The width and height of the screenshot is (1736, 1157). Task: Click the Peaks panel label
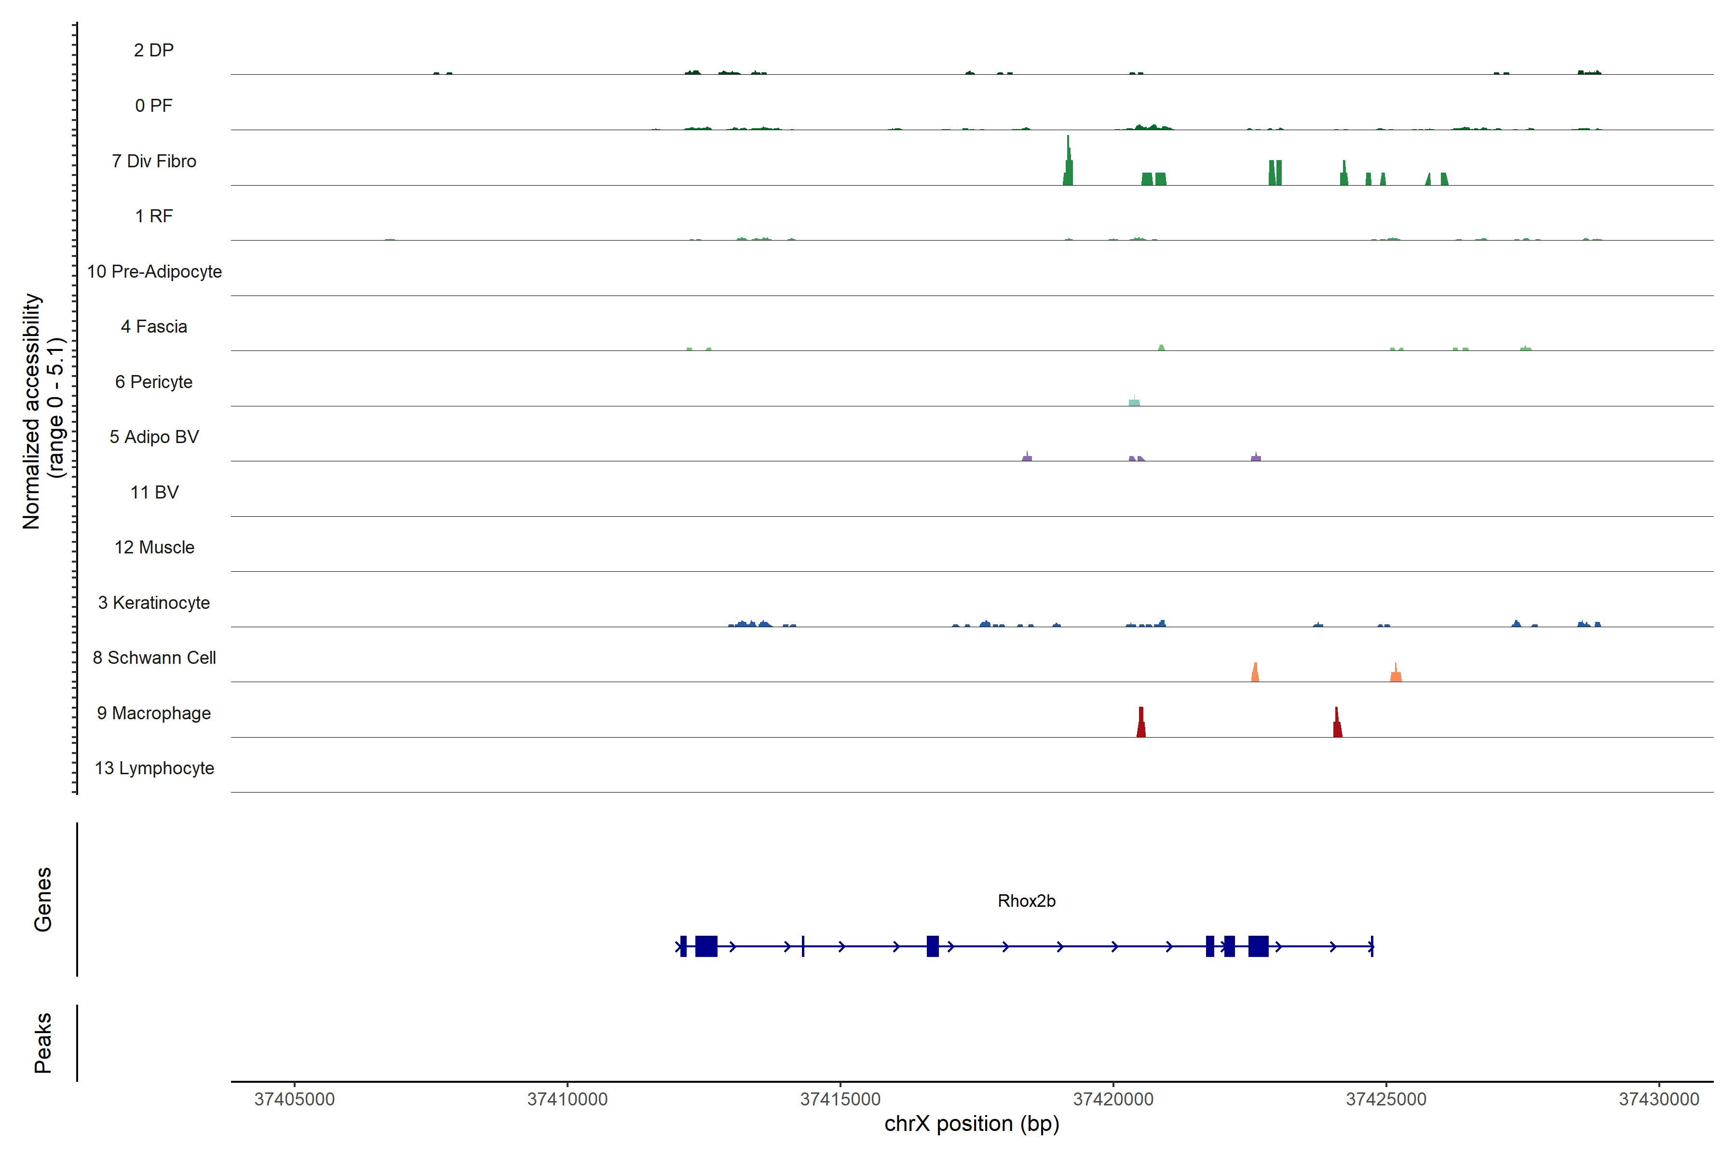click(43, 1043)
